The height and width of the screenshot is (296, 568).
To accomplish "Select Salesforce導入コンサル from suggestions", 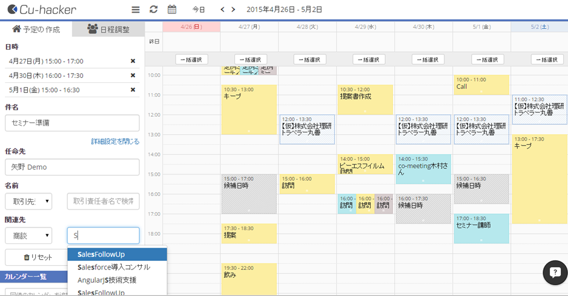I will 114,267.
